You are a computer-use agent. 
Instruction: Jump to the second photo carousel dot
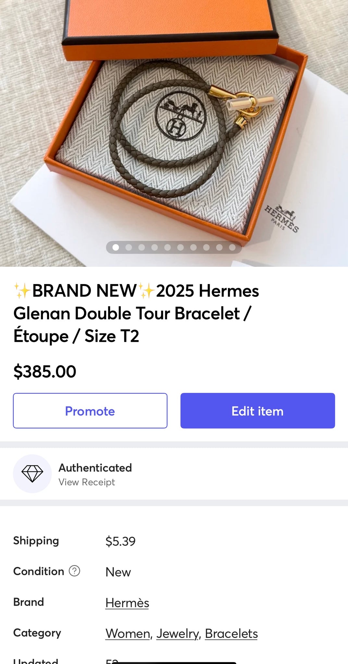coord(129,247)
